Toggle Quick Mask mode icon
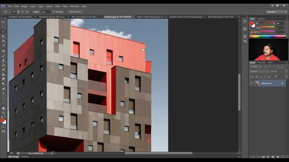Viewport: 289px width, 162px height. click(3, 126)
